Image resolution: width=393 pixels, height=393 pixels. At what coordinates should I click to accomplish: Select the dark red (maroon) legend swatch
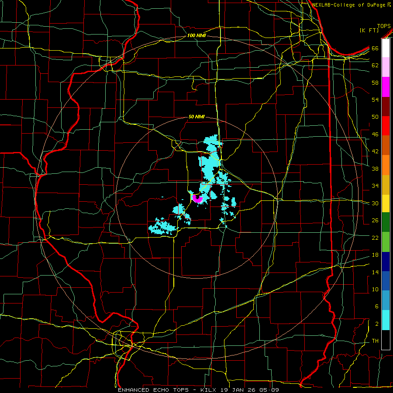(386, 107)
